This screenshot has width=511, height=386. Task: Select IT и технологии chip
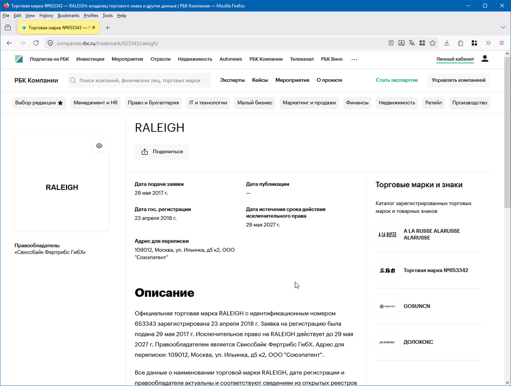click(x=208, y=103)
